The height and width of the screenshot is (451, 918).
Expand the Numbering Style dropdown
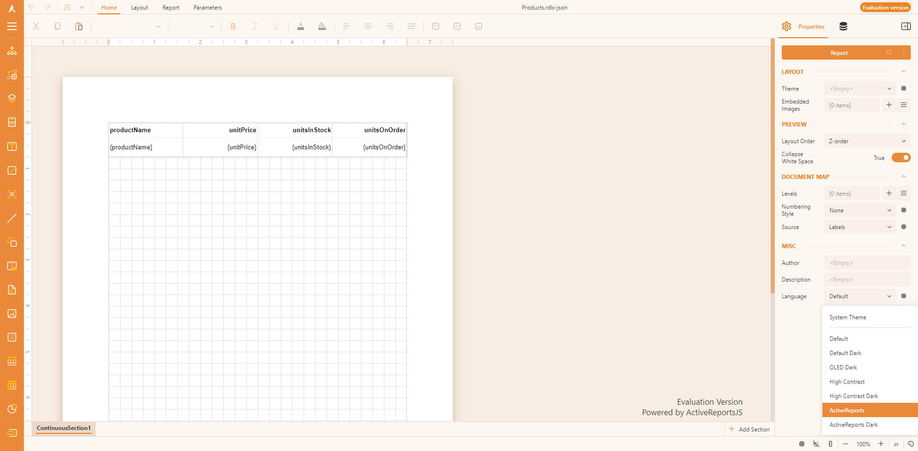point(860,210)
